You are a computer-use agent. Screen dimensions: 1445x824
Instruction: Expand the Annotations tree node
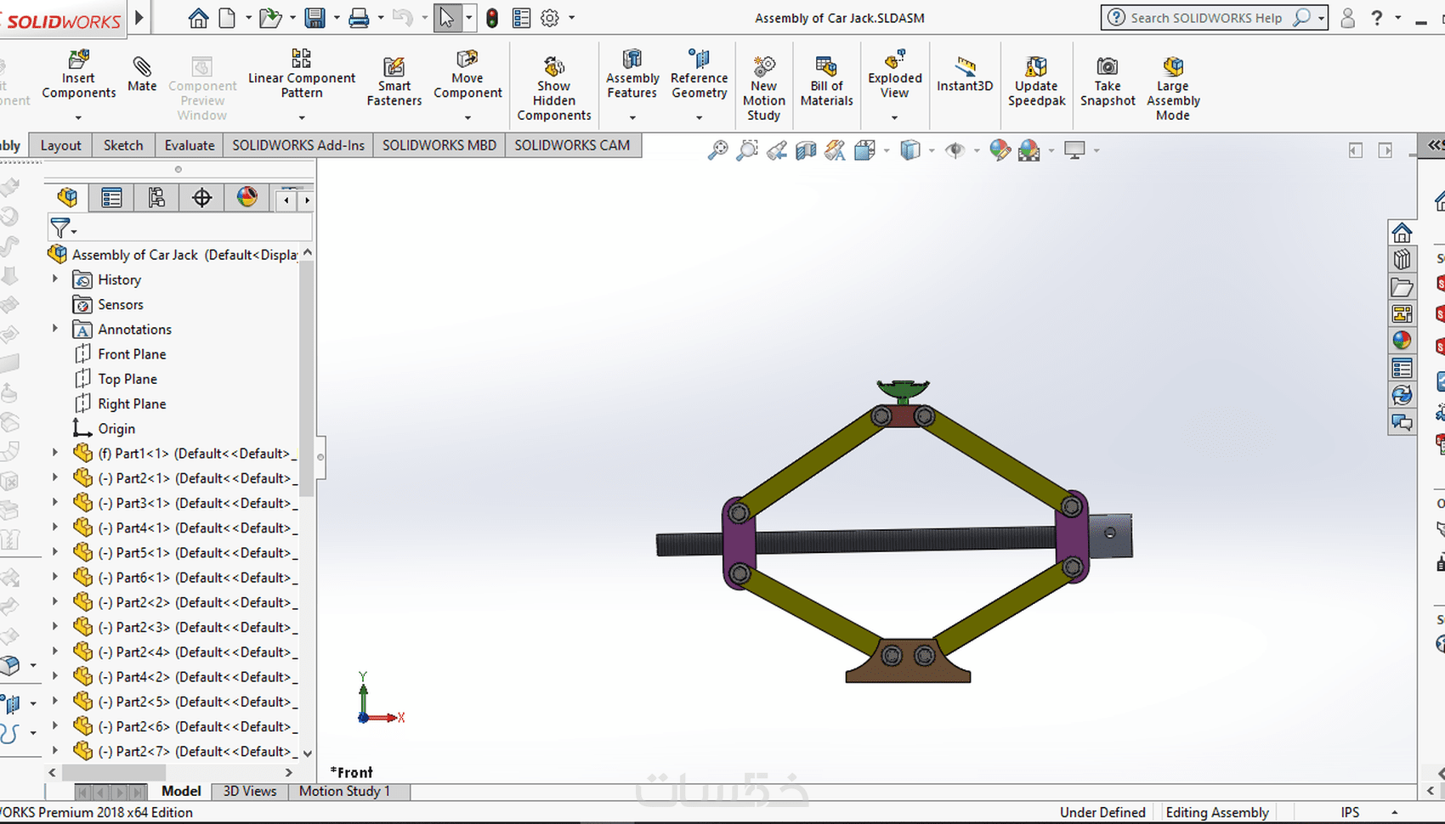55,328
